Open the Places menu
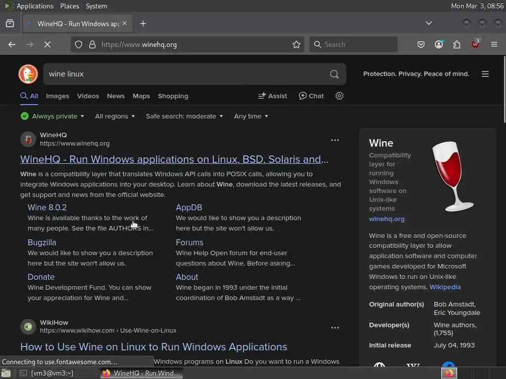The height and width of the screenshot is (379, 506). pos(69,6)
